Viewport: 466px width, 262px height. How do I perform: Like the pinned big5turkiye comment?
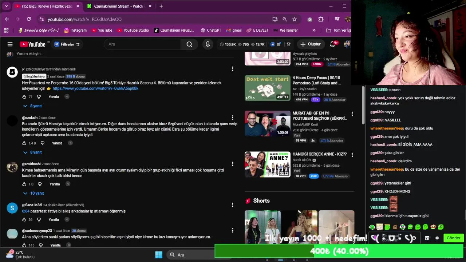(x=24, y=97)
